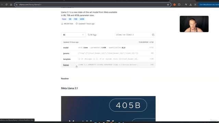Open site information icon in address bar
Screen dimensions: 219x123
click(x=17, y=4)
